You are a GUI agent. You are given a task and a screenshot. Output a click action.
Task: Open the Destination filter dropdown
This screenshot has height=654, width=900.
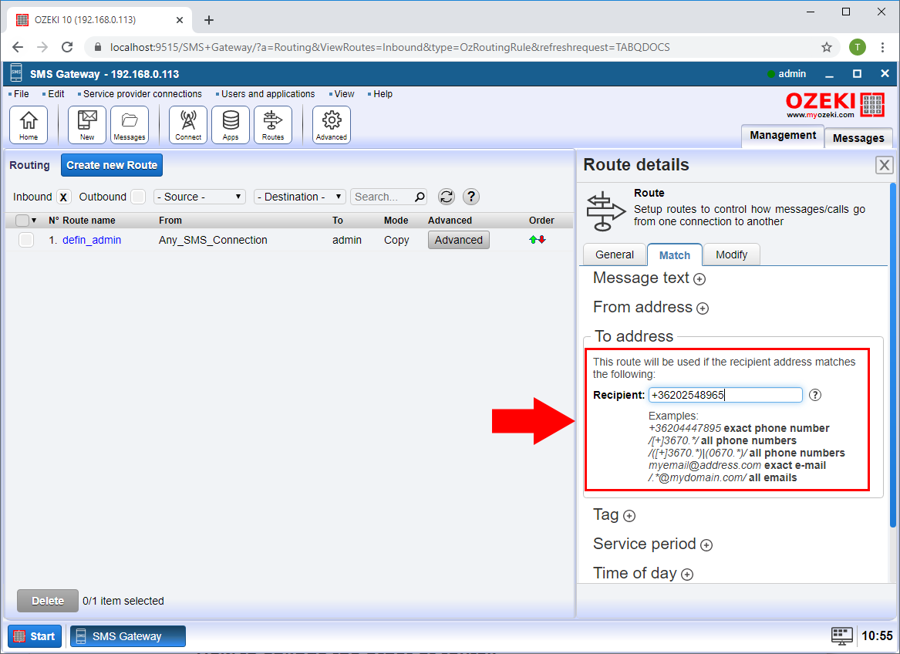tap(300, 197)
